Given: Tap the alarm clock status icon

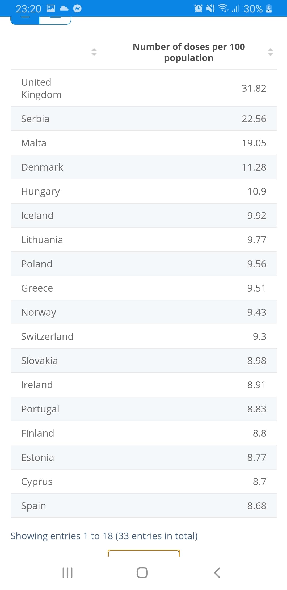Looking at the screenshot, I should [x=198, y=9].
